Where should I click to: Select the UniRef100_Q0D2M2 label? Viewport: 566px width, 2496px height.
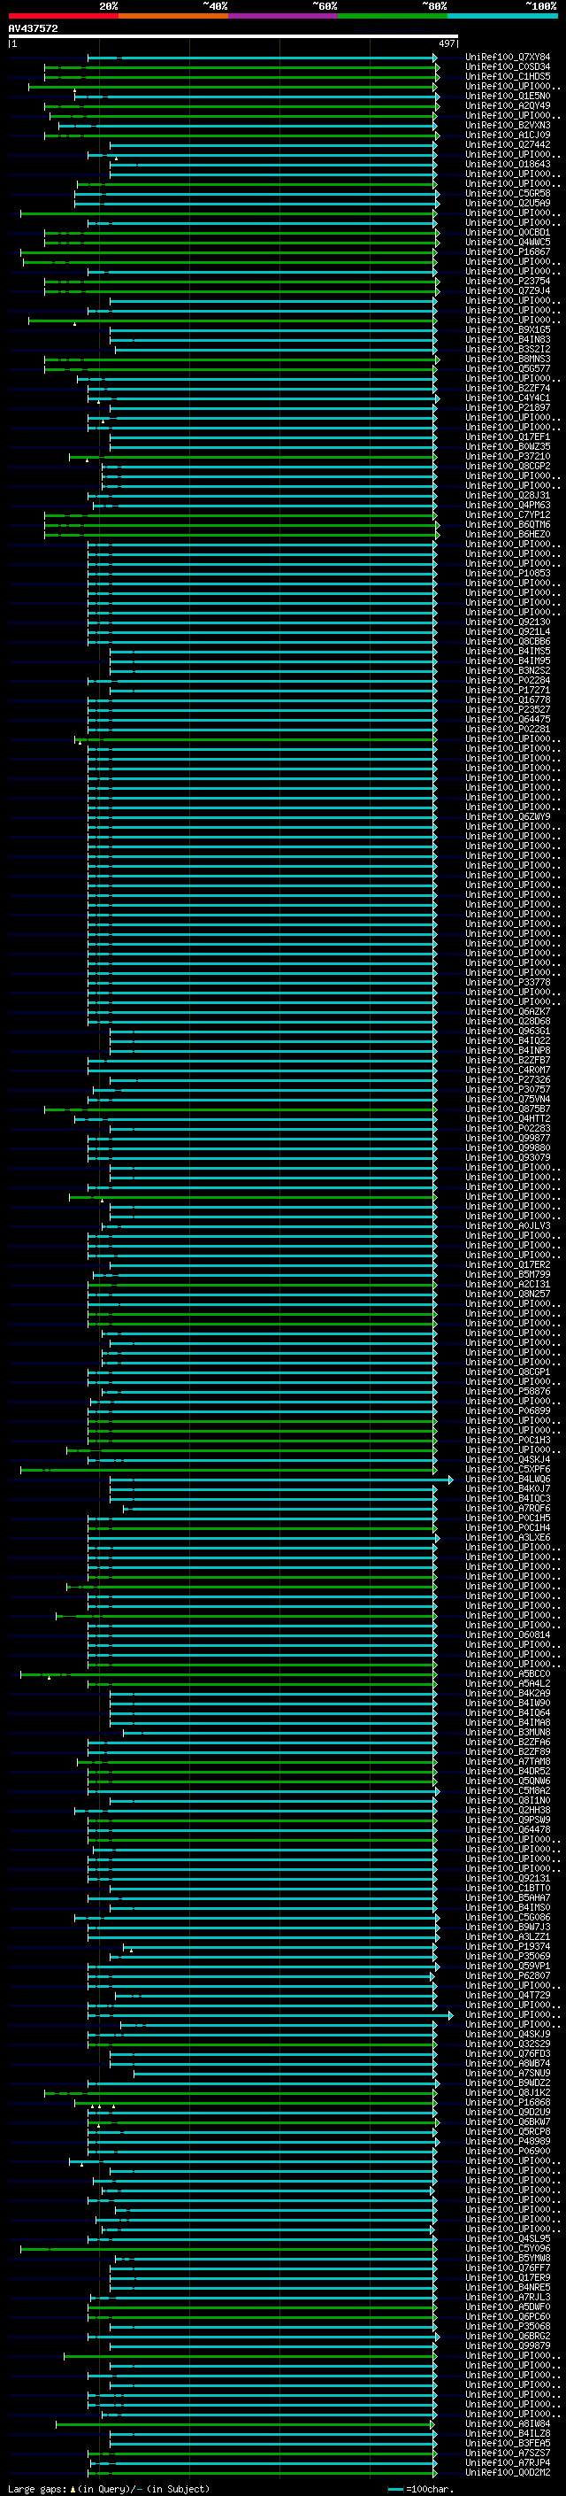508,2472
